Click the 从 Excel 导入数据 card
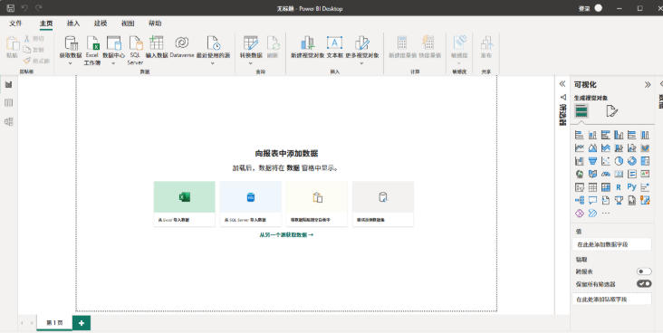 click(185, 204)
